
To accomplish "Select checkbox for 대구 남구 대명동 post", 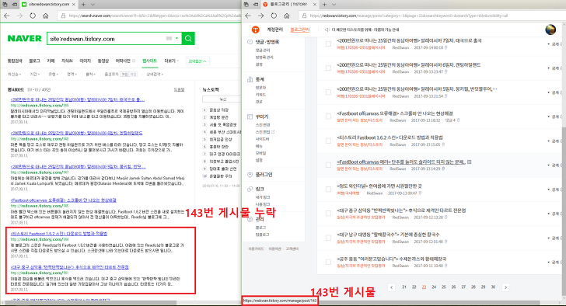I will point(328,238).
